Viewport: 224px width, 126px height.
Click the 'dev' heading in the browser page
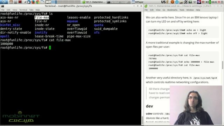[149, 106]
